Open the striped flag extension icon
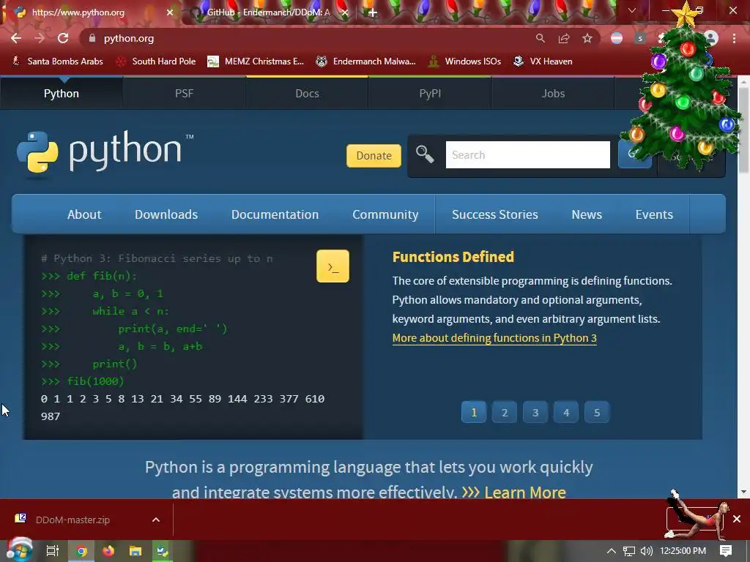This screenshot has width=750, height=562. click(617, 38)
